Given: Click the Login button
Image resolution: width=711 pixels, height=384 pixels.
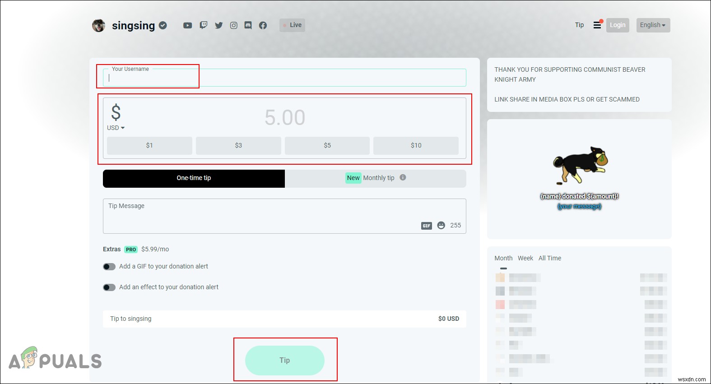Looking at the screenshot, I should click(618, 25).
